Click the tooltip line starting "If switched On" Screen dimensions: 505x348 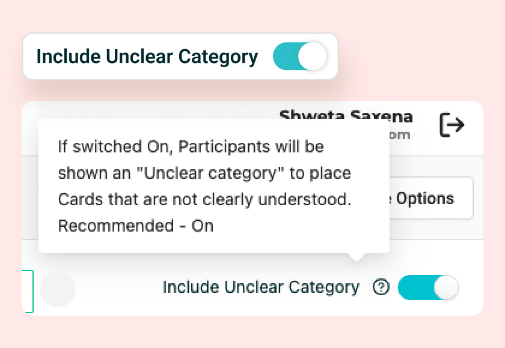tap(191, 146)
